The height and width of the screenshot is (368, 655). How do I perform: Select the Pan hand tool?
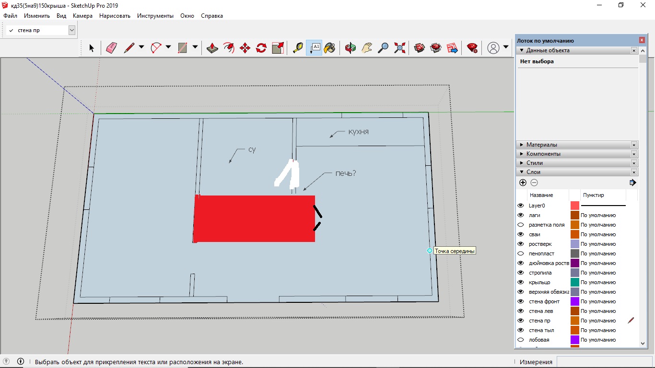(367, 47)
